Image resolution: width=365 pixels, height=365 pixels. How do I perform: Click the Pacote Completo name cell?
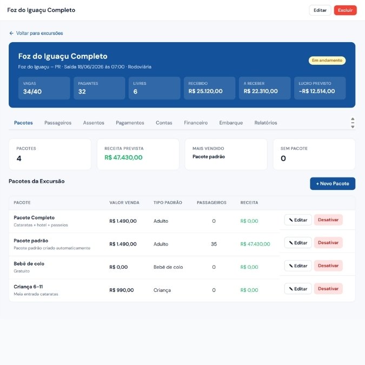[x=34, y=218]
